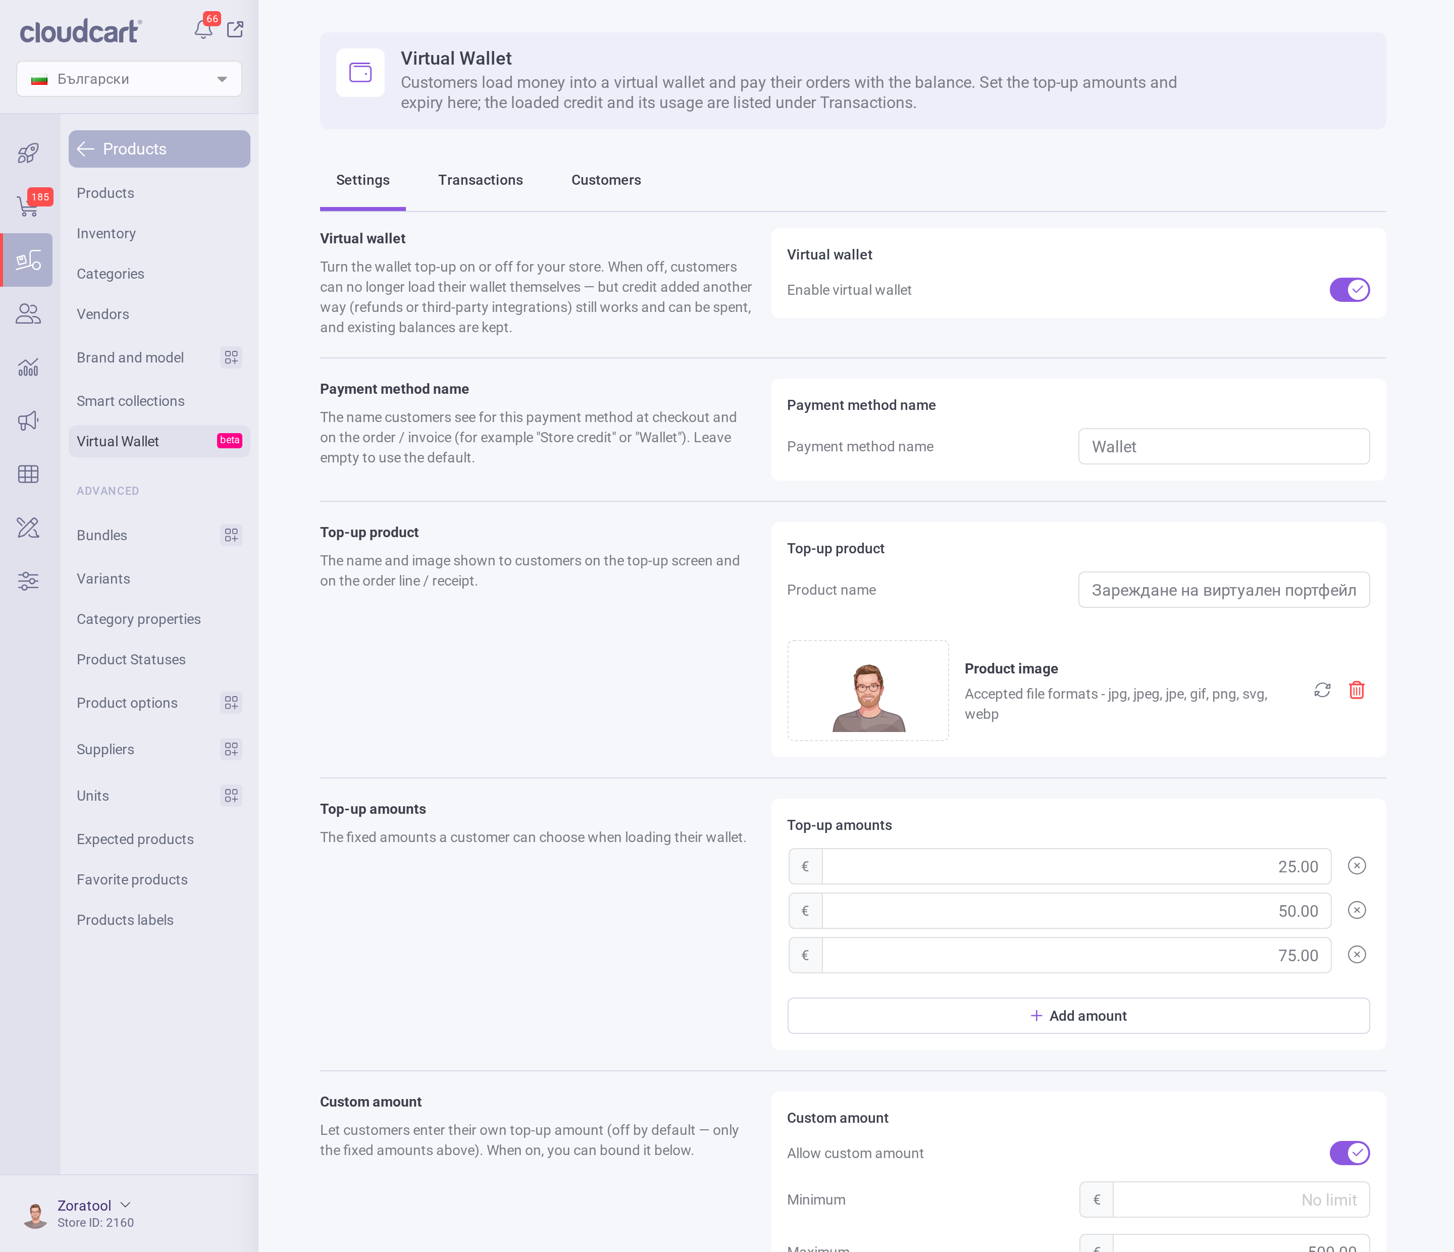
Task: Open the Product Statuses link
Action: [131, 659]
